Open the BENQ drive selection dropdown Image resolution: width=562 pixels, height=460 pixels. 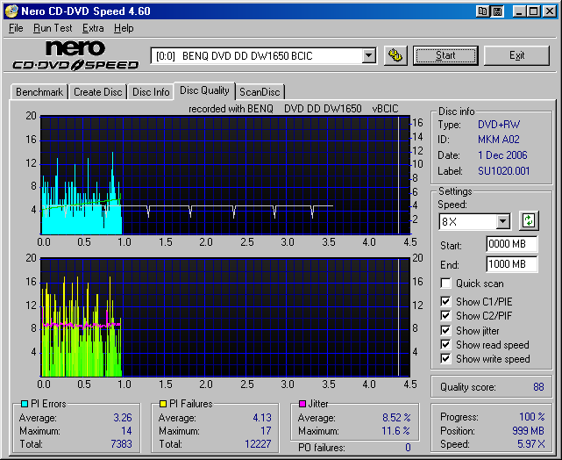click(369, 56)
